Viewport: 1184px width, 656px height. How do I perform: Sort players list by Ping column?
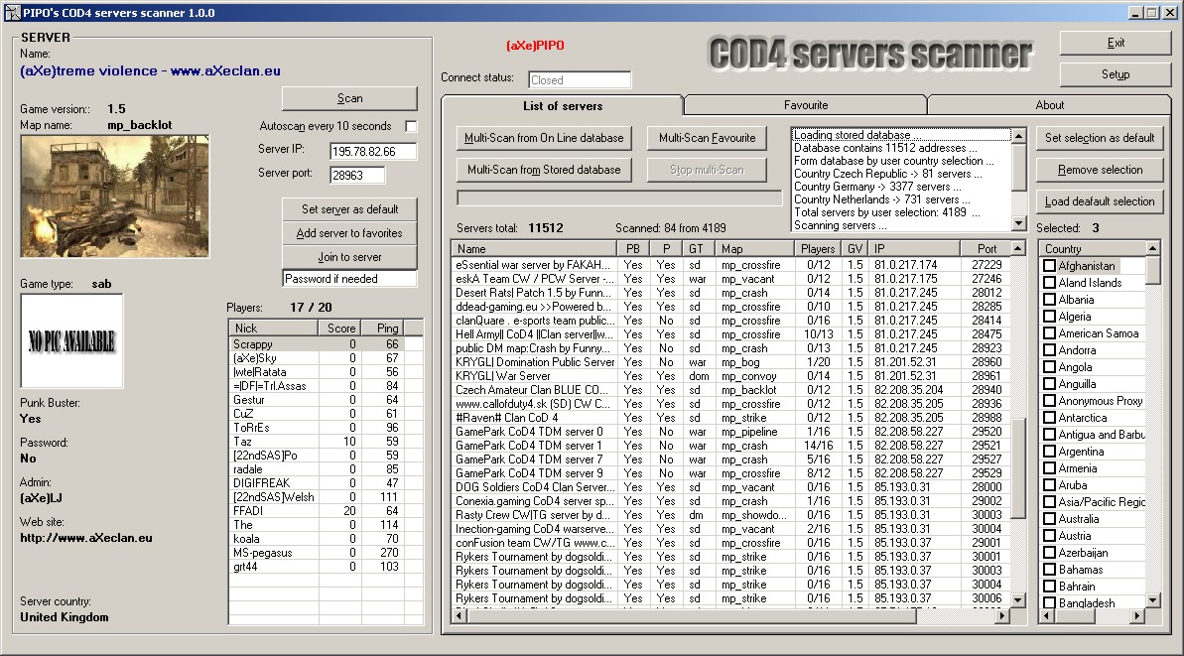click(381, 328)
